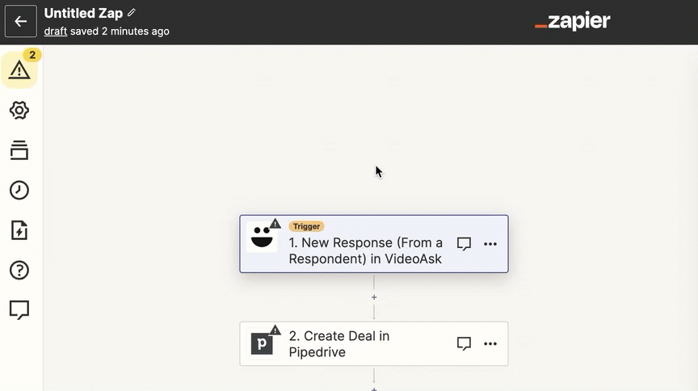
Task: Open sidebar comments speech bubble icon
Action: point(19,309)
